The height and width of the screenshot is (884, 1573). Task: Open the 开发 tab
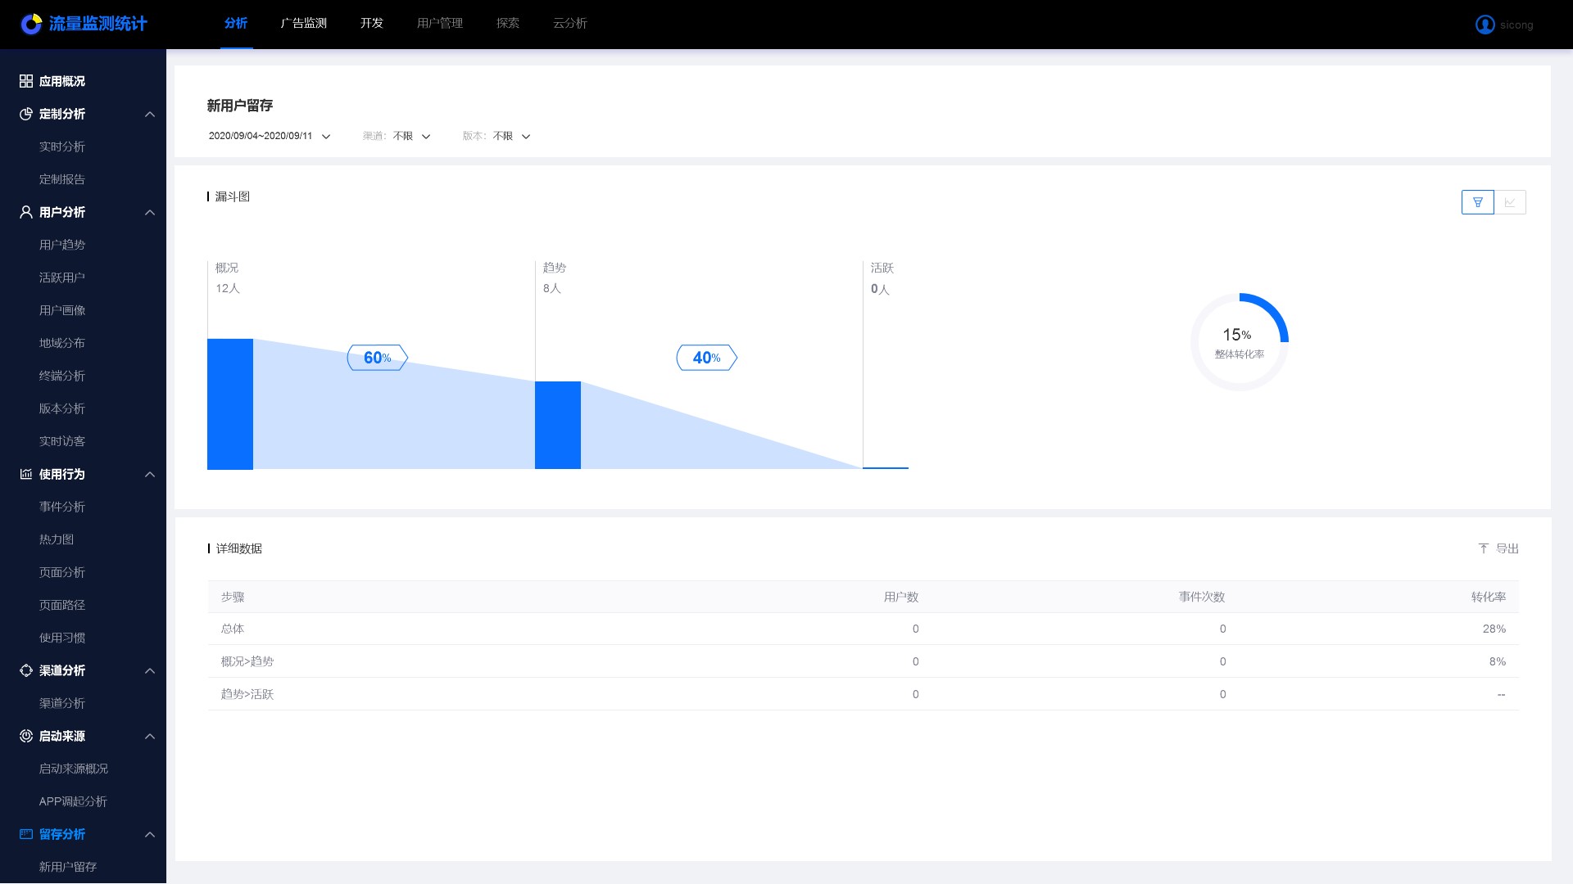point(372,24)
